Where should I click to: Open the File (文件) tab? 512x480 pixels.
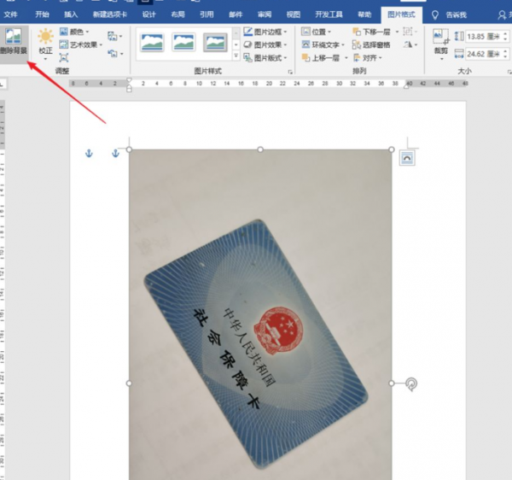coord(10,15)
